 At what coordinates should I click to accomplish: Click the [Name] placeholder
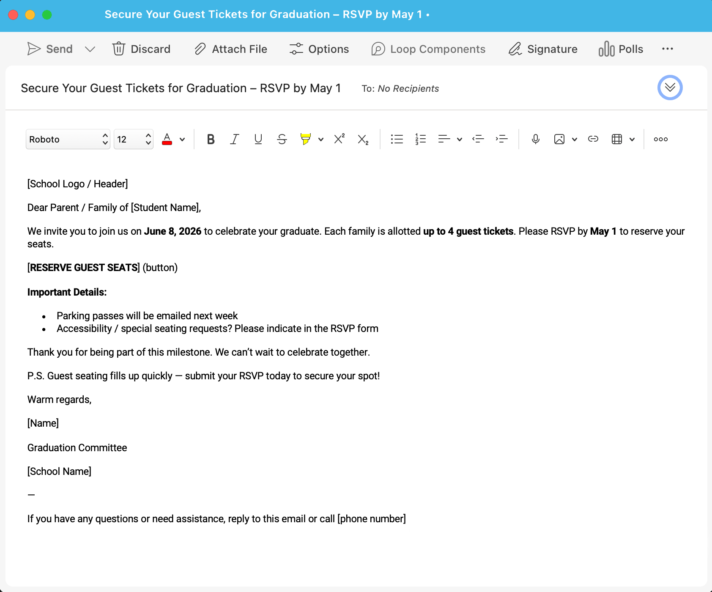(x=43, y=423)
